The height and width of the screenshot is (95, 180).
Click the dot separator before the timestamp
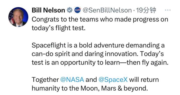click(134, 11)
